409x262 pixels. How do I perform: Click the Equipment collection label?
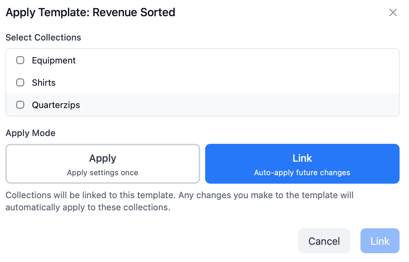[x=54, y=60]
